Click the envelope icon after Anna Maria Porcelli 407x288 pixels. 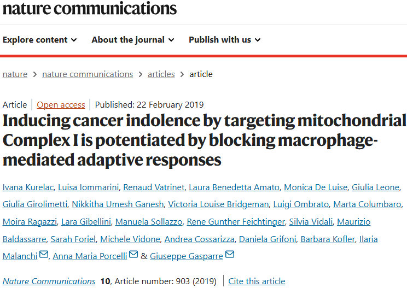tap(133, 255)
